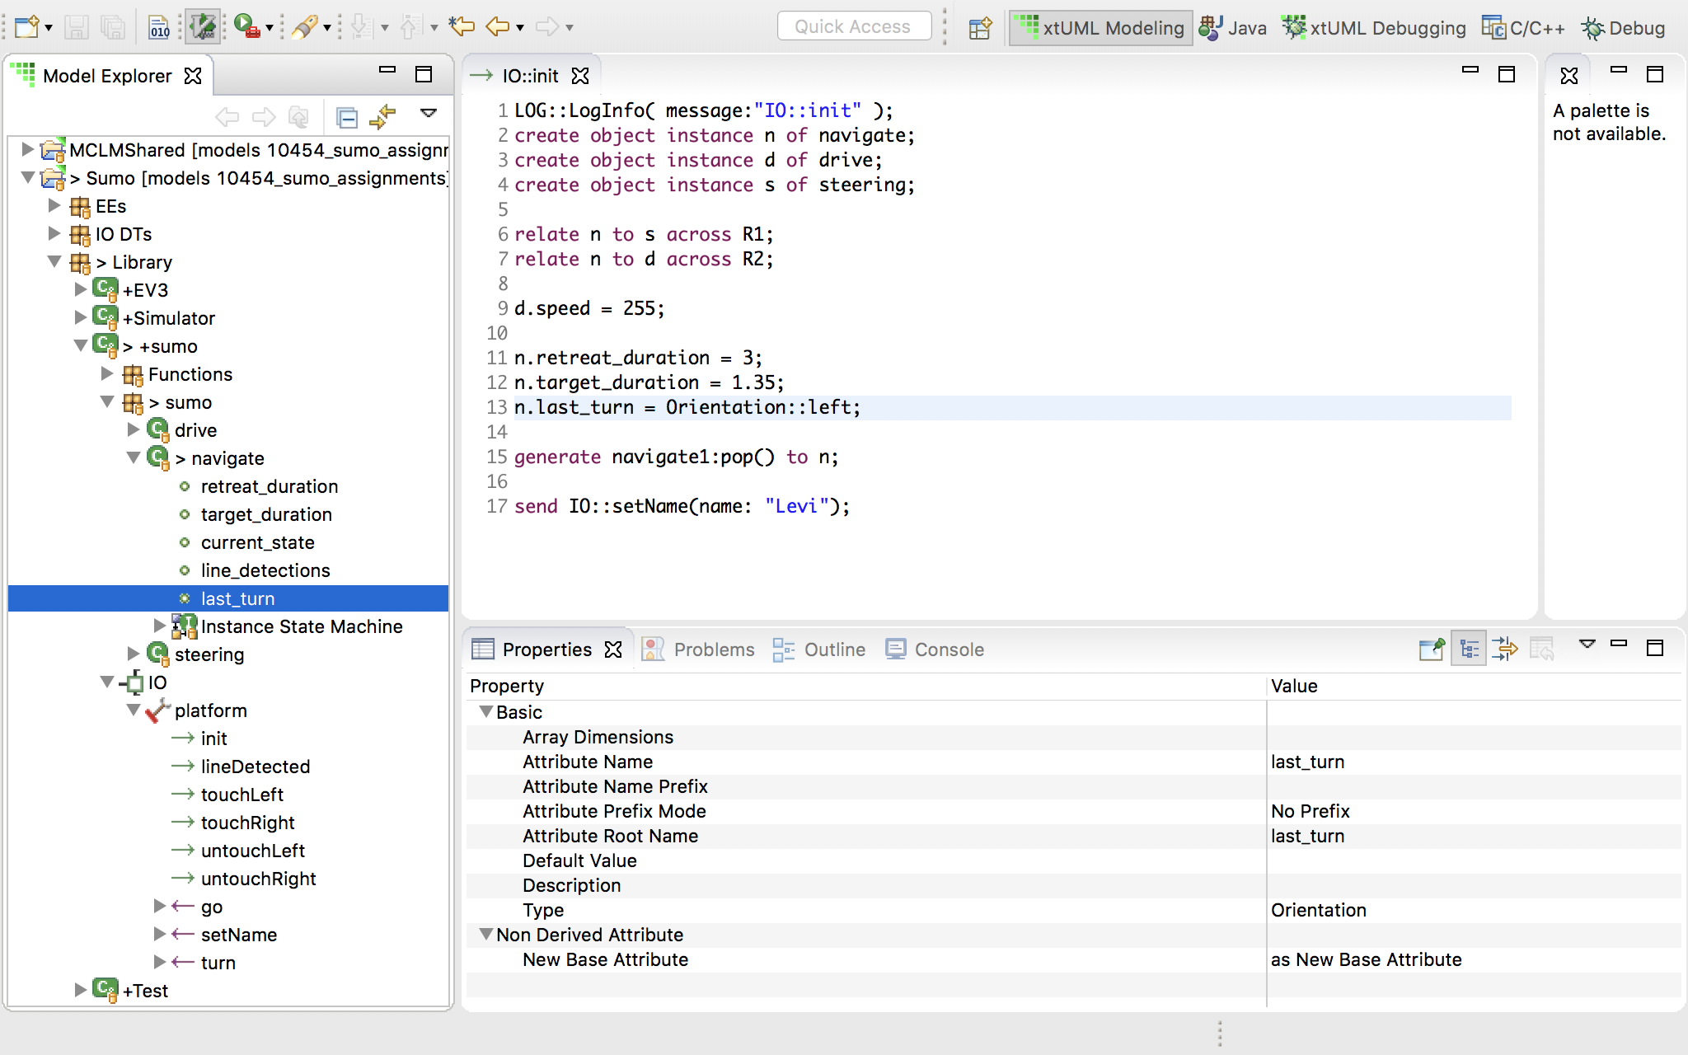Expand the +EV3 component

[x=80, y=289]
